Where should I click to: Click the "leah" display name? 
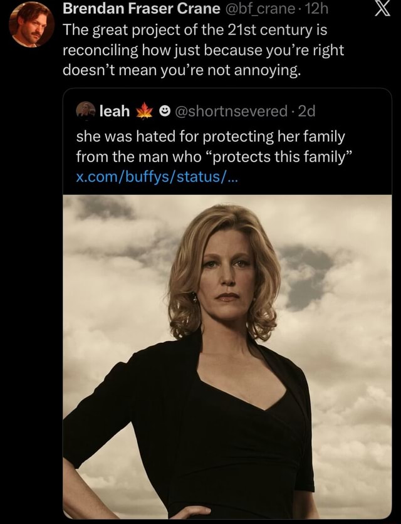click(x=115, y=111)
